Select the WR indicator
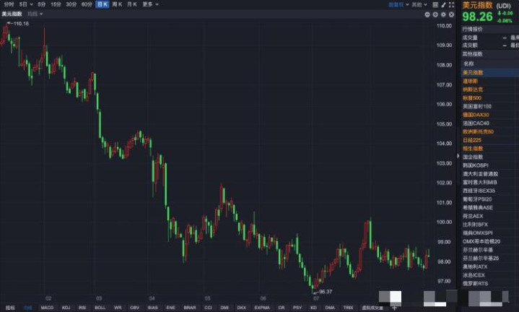The width and height of the screenshot is (519, 312). tap(118, 308)
